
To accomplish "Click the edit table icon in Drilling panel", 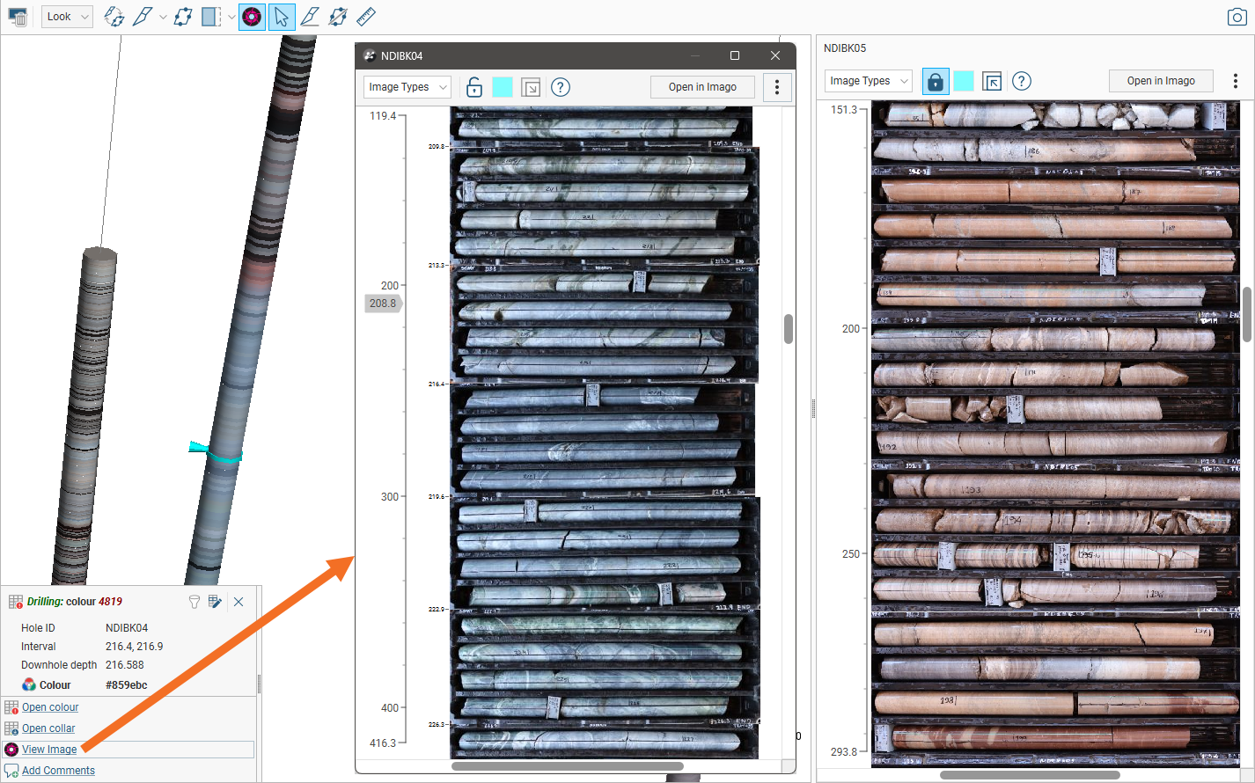I will click(215, 602).
